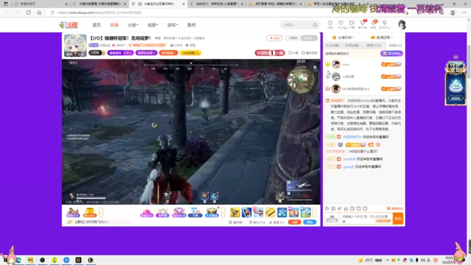Open the blue list 下单 icon

(195, 213)
